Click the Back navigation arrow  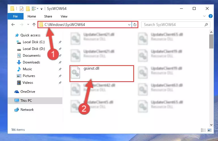coord(13,25)
